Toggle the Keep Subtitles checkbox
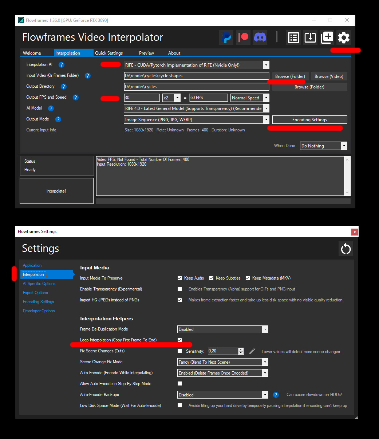Image resolution: width=379 pixels, height=439 pixels. click(211, 278)
